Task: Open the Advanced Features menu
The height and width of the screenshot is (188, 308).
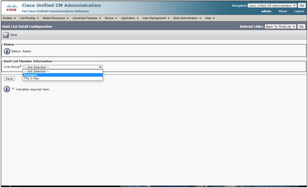Action: pos(87,18)
